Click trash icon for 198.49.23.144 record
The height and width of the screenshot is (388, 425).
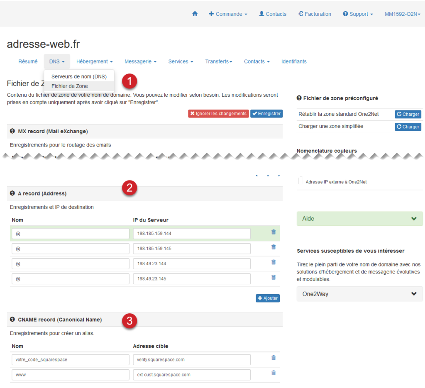pos(274,262)
